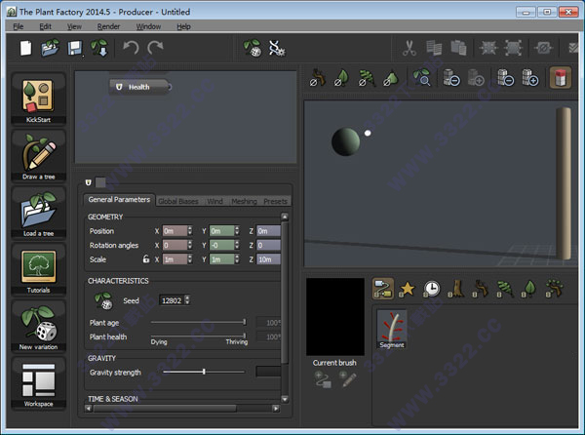Open the Window menu
The image size is (585, 435).
click(148, 26)
